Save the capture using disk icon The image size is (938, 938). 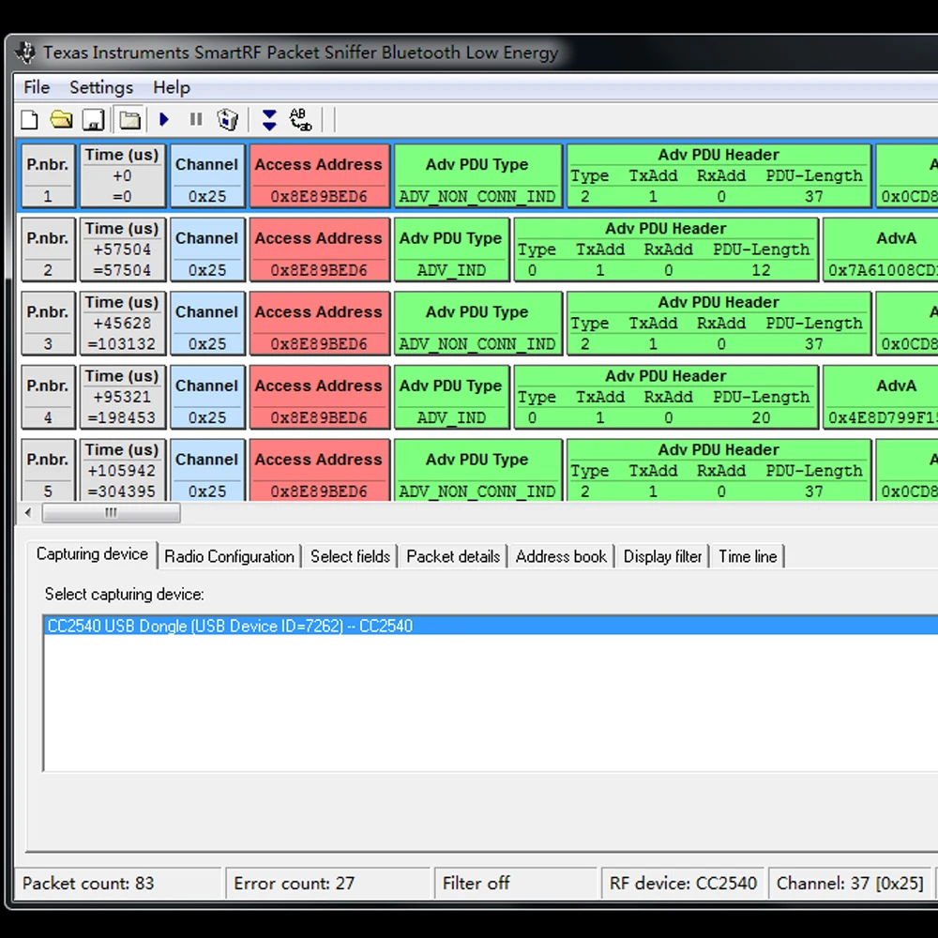coord(93,120)
